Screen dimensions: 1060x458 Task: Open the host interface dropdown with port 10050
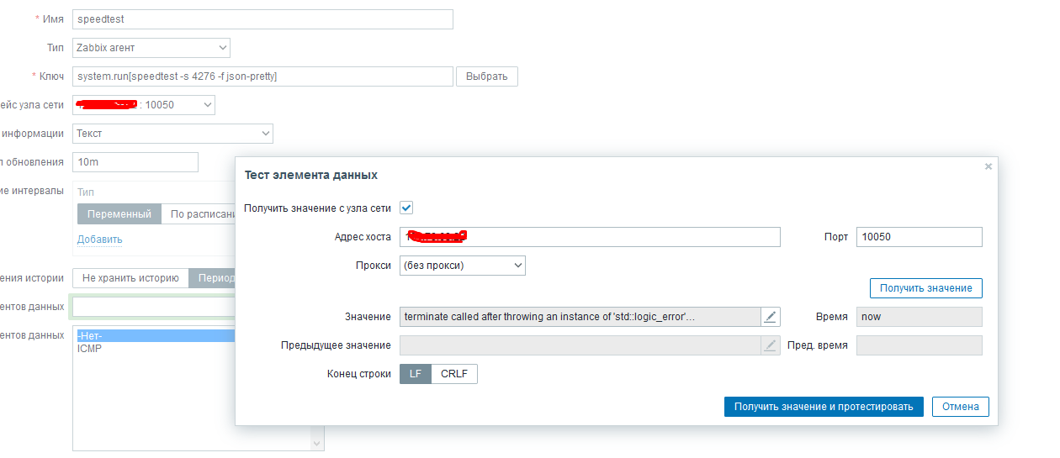(x=144, y=105)
